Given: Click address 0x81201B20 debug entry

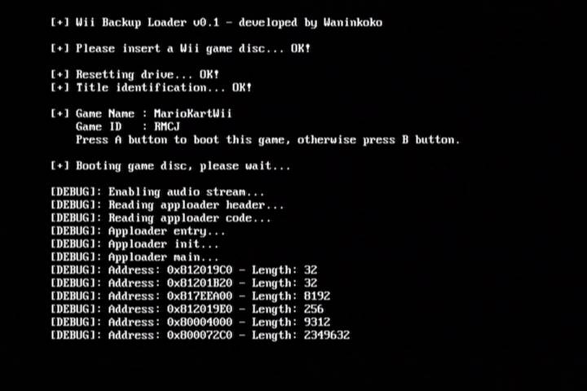Looking at the screenshot, I should point(183,283).
